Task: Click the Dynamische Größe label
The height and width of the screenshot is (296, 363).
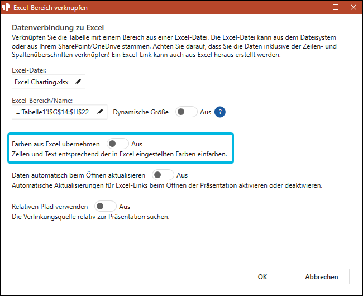Action: [x=141, y=112]
